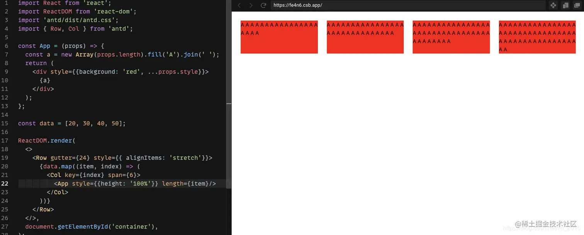Screen dimensions: 584x235
Task: Click the overlapping pages icon in preview bar
Action: coord(565,5)
